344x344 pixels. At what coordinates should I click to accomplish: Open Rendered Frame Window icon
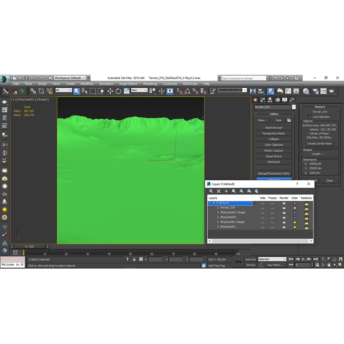pyautogui.click(x=324, y=91)
